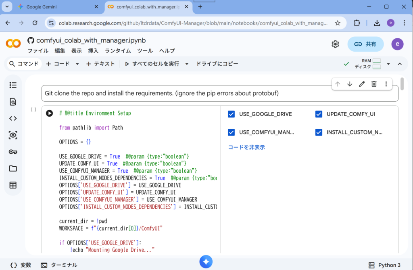Expand the code insert dropdown arrow
413x270 pixels.
pyautogui.click(x=78, y=64)
